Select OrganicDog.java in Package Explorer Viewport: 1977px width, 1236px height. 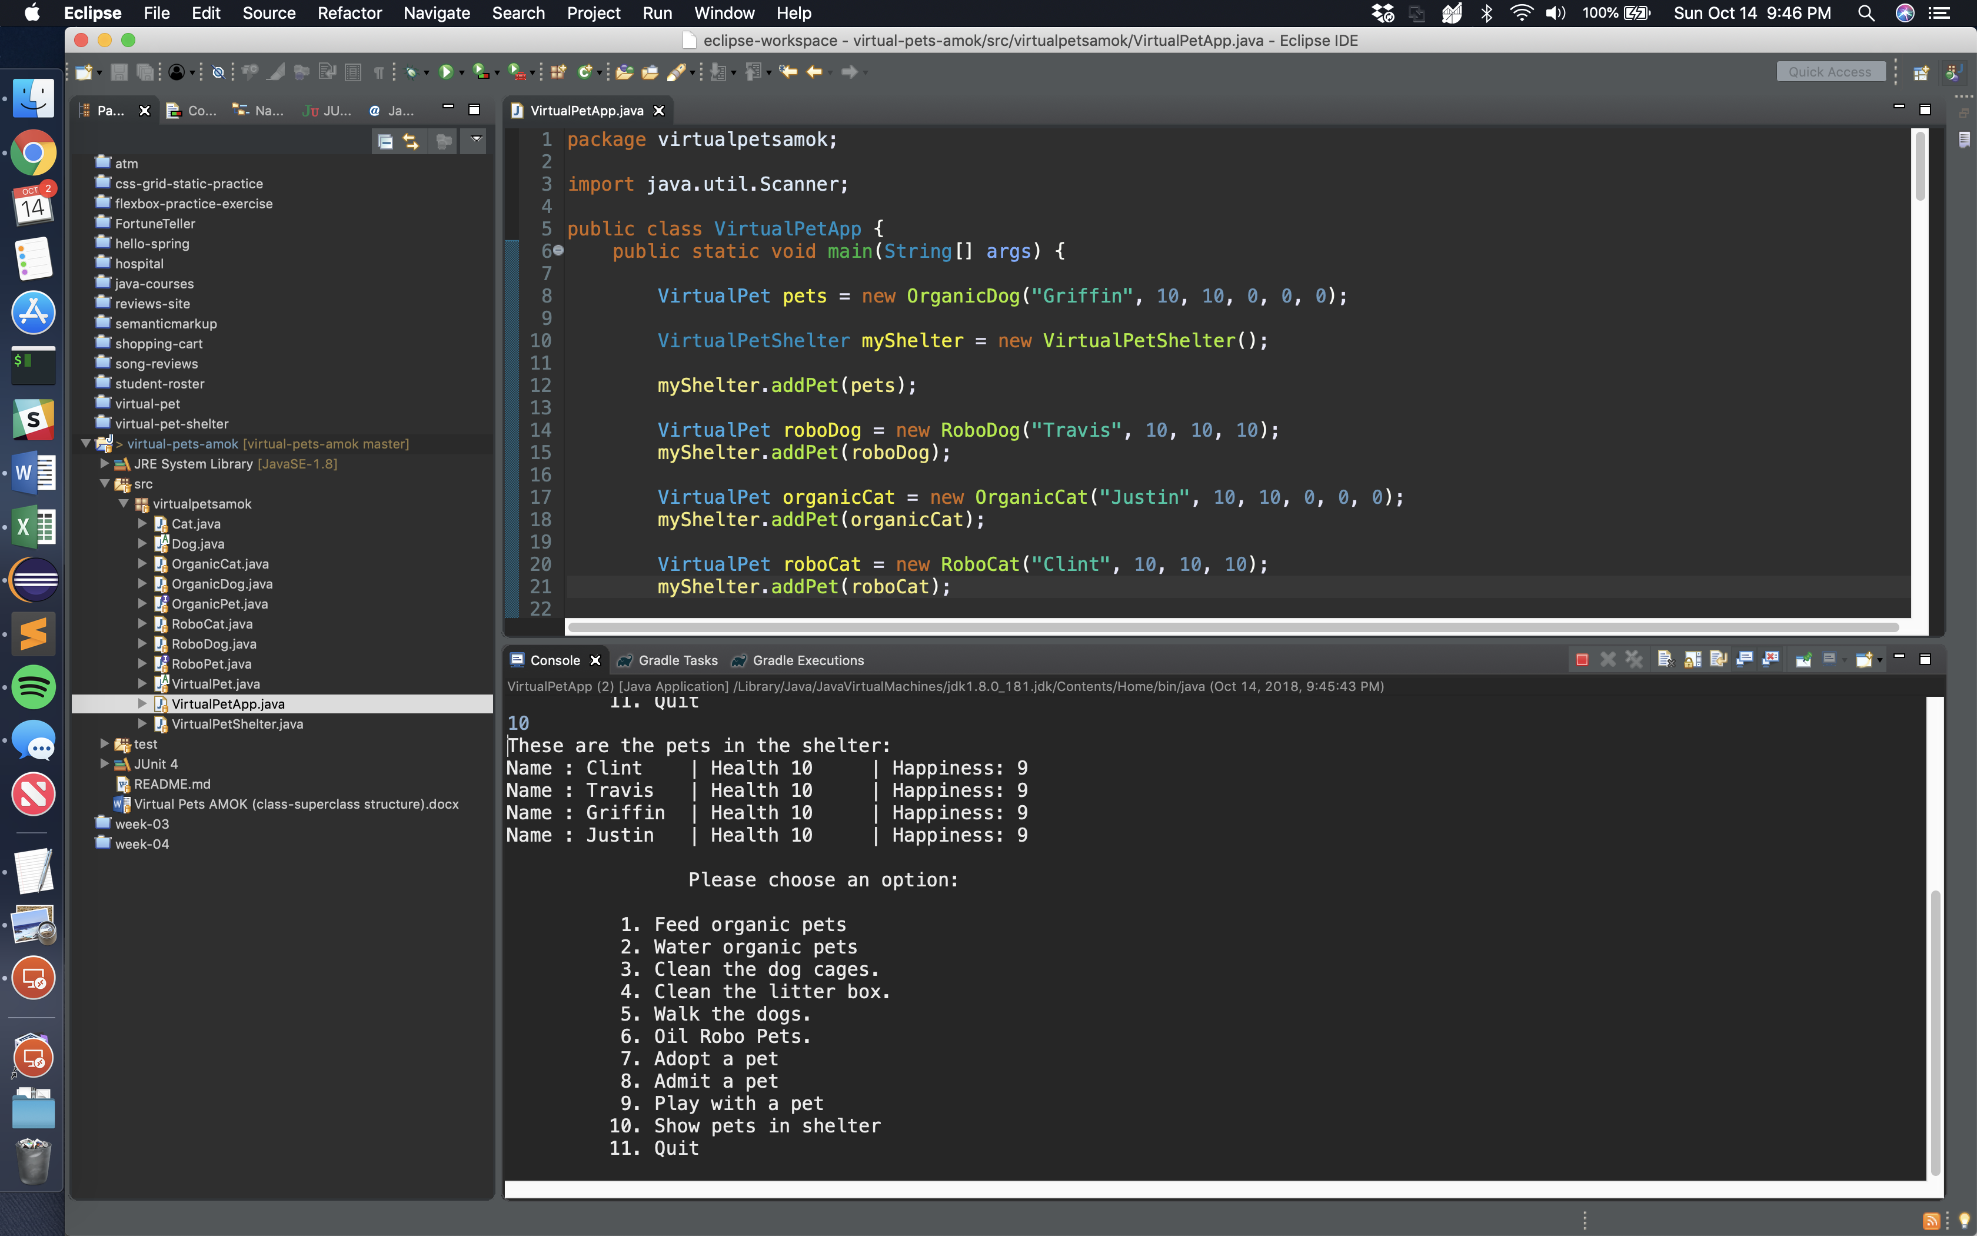click(221, 584)
